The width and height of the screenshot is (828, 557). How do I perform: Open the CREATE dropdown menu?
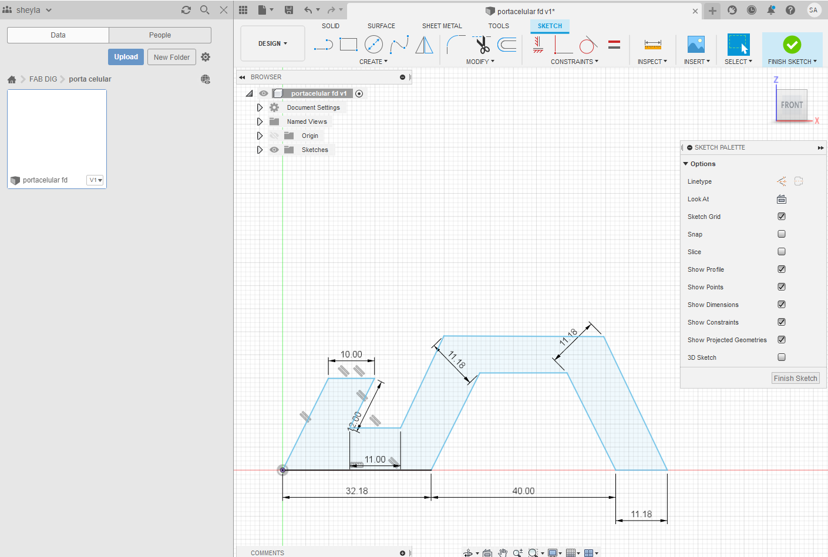click(373, 62)
